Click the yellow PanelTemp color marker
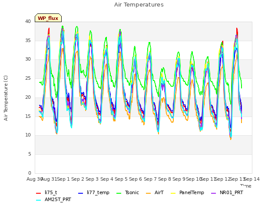 tap(173, 193)
